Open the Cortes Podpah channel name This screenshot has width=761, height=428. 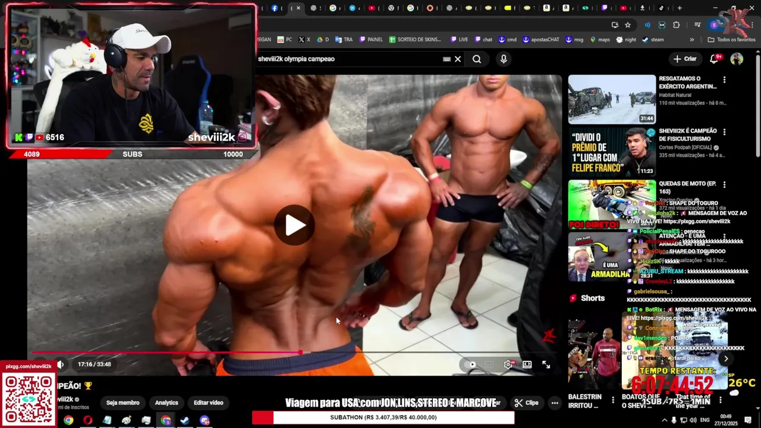point(685,147)
